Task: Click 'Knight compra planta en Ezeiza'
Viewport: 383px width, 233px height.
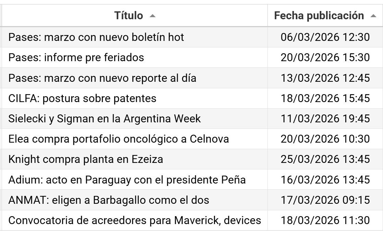Action: click(x=85, y=159)
